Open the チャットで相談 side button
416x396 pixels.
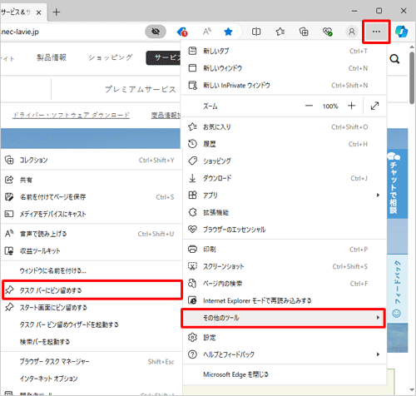pos(397,184)
